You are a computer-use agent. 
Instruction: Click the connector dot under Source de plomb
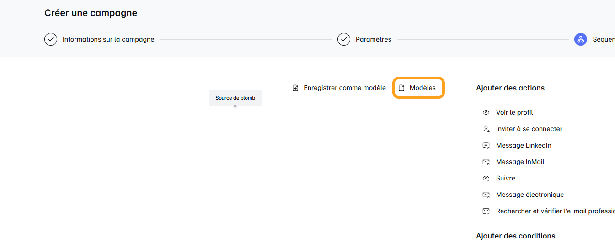(235, 106)
